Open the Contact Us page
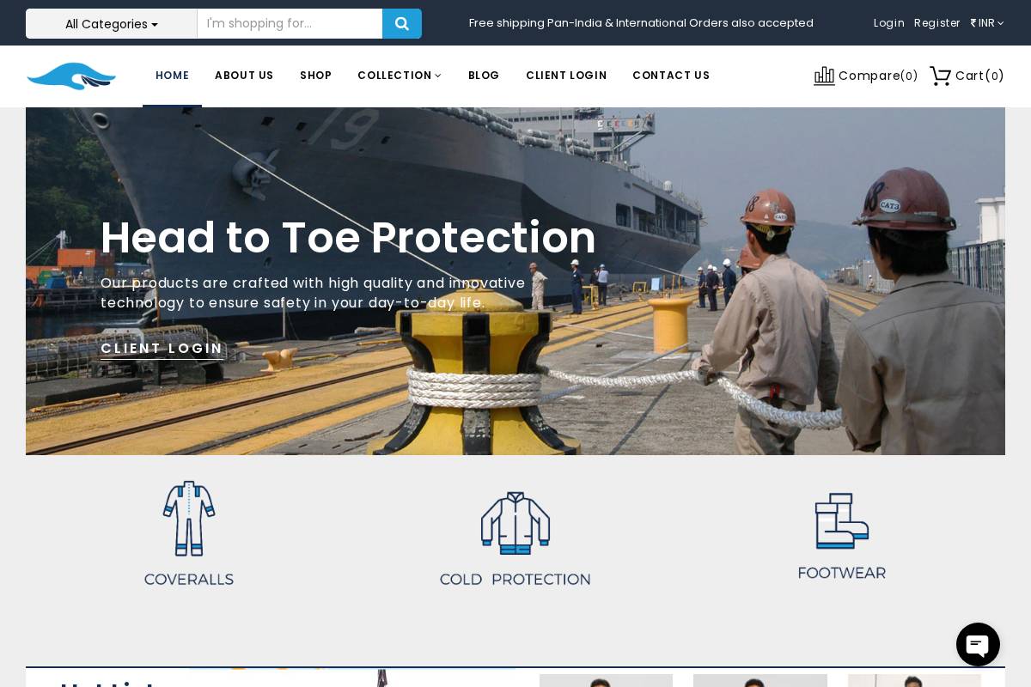The image size is (1031, 687). (671, 76)
